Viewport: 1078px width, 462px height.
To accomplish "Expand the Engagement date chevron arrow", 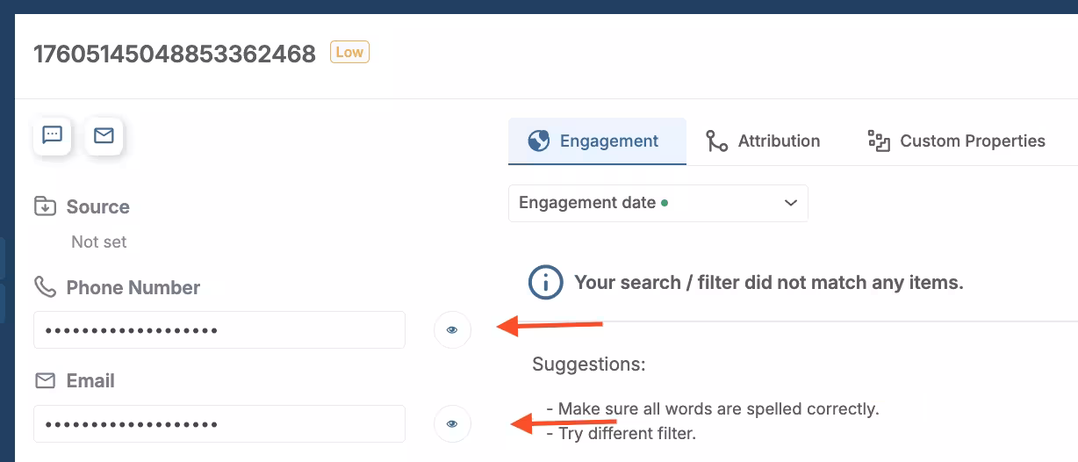I will point(790,203).
